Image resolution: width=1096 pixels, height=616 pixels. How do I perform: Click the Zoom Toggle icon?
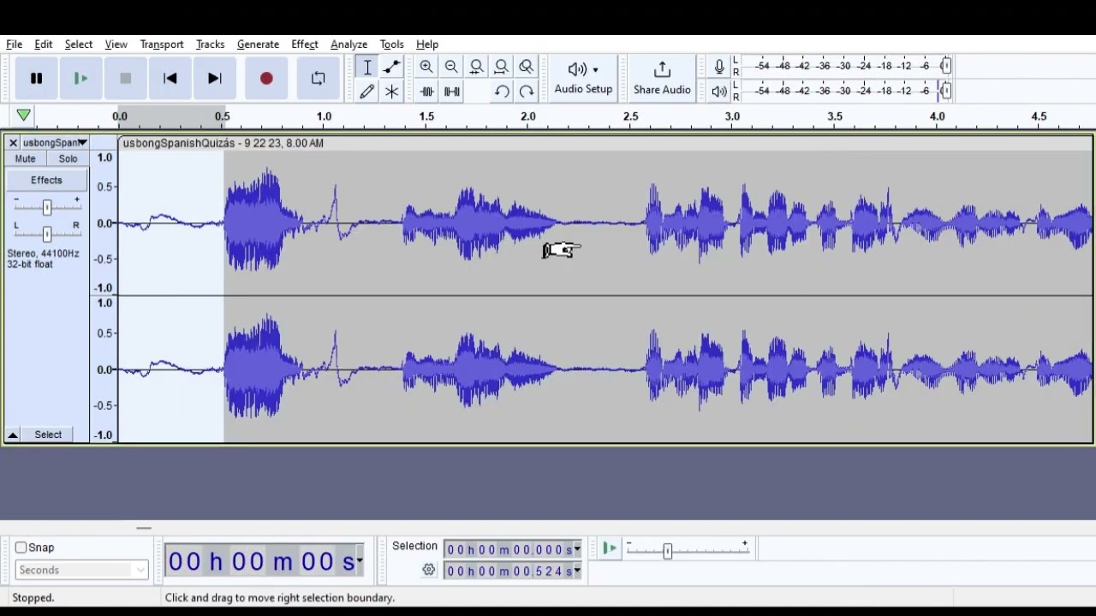click(527, 67)
